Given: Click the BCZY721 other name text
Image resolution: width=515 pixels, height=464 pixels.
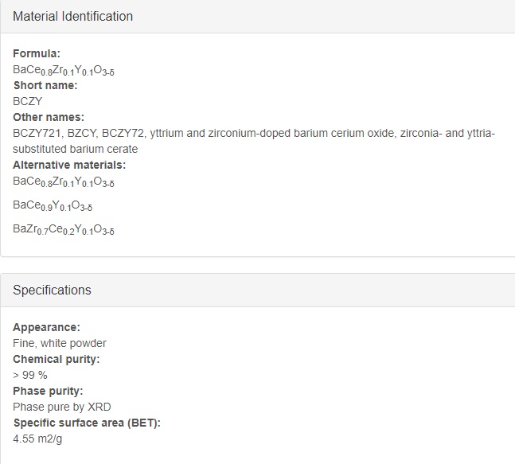Looking at the screenshot, I should (x=37, y=134).
